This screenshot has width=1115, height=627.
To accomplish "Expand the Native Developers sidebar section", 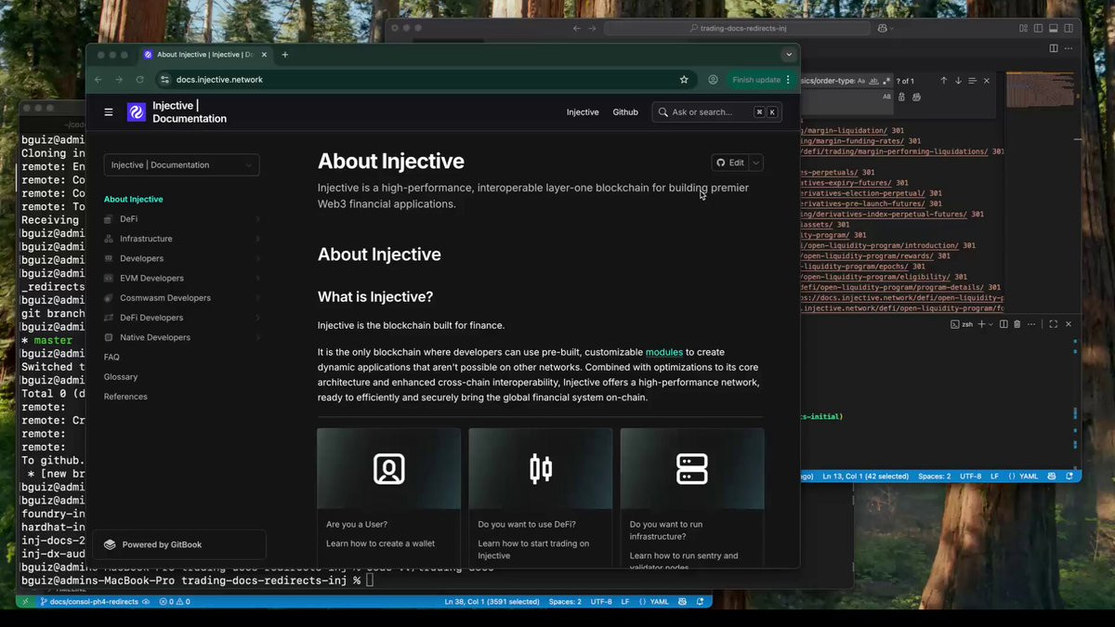I will point(257,338).
